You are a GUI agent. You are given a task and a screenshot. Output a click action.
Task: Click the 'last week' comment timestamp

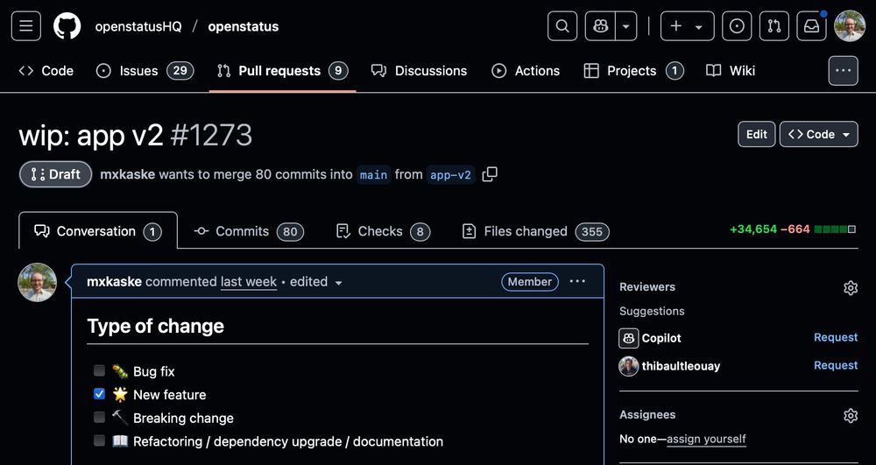click(249, 281)
